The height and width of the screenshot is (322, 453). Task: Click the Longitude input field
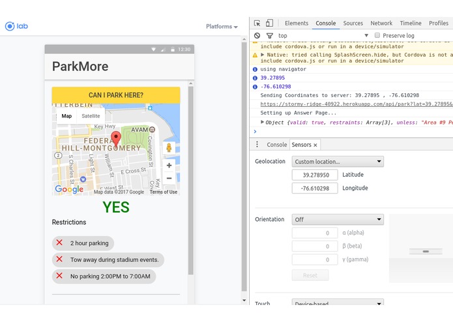[315, 188]
